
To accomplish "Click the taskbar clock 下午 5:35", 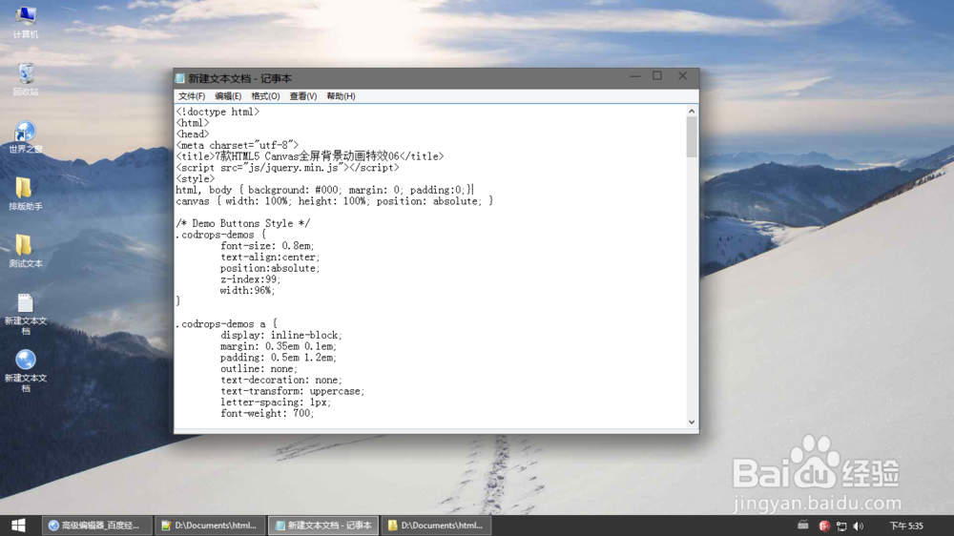I will [906, 526].
